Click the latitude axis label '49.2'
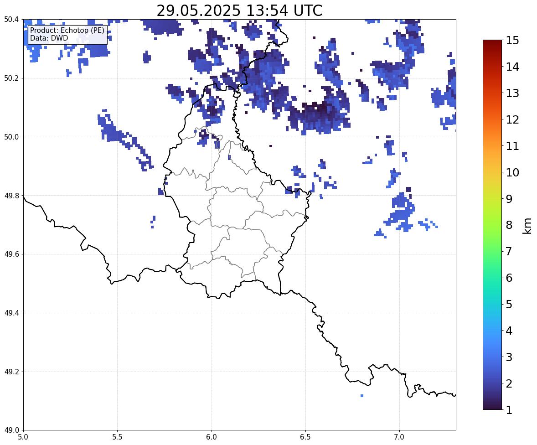This screenshot has width=537, height=445. (11, 372)
